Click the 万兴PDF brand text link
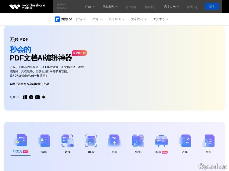Screen dimensions: 229x171 [67, 19]
